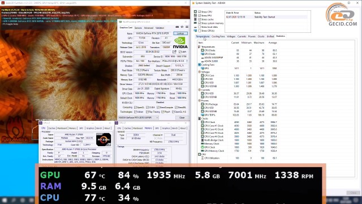Click the Voltages category icon in list

(199, 72)
